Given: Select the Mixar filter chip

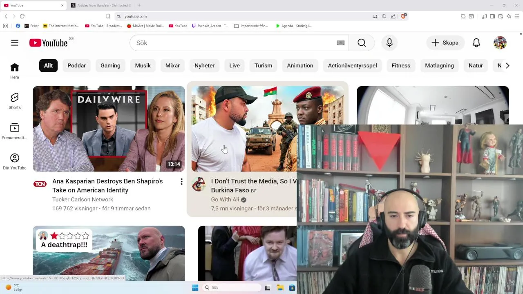Looking at the screenshot, I should coord(172,65).
